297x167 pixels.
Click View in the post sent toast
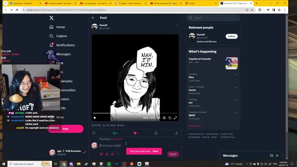155,151
